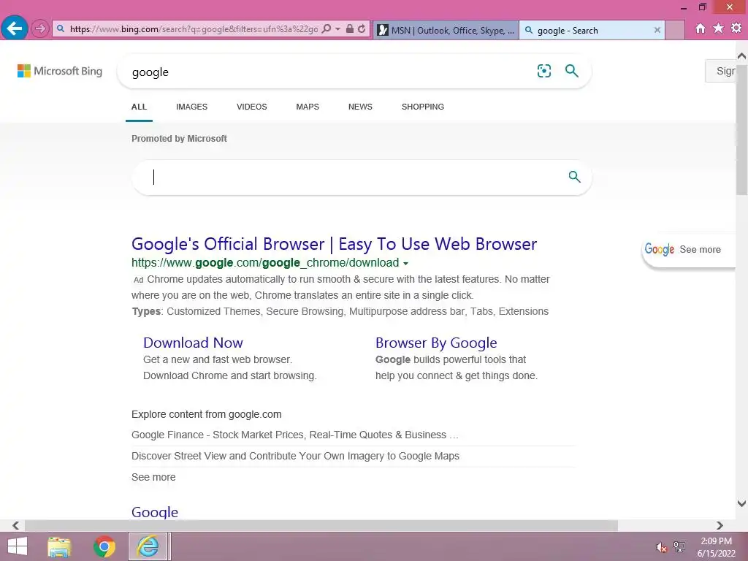Click the security lock icon in address bar
The height and width of the screenshot is (561, 748).
pos(350,29)
